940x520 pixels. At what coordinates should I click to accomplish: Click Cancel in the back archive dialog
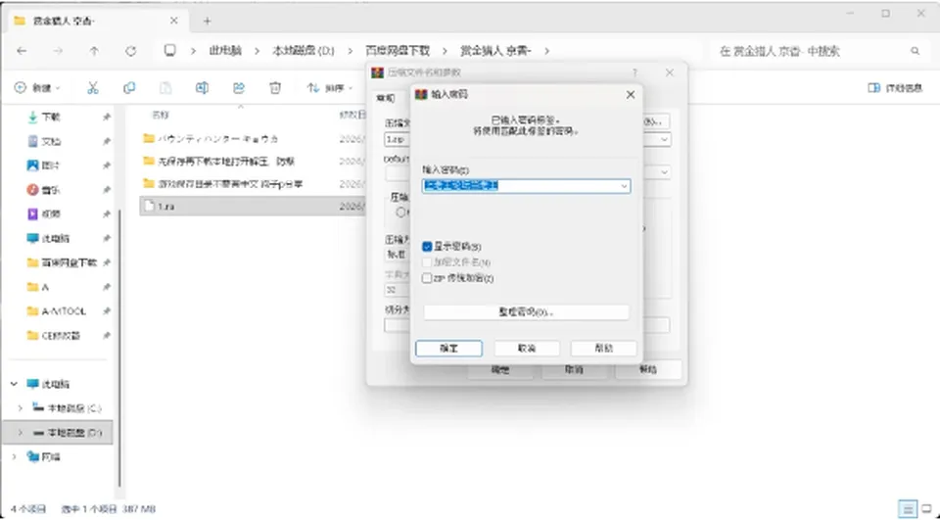[x=575, y=370]
